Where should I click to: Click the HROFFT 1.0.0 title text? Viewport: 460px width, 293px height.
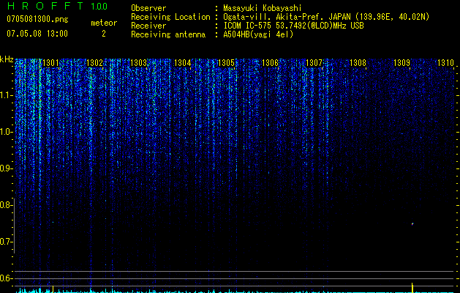(x=57, y=6)
